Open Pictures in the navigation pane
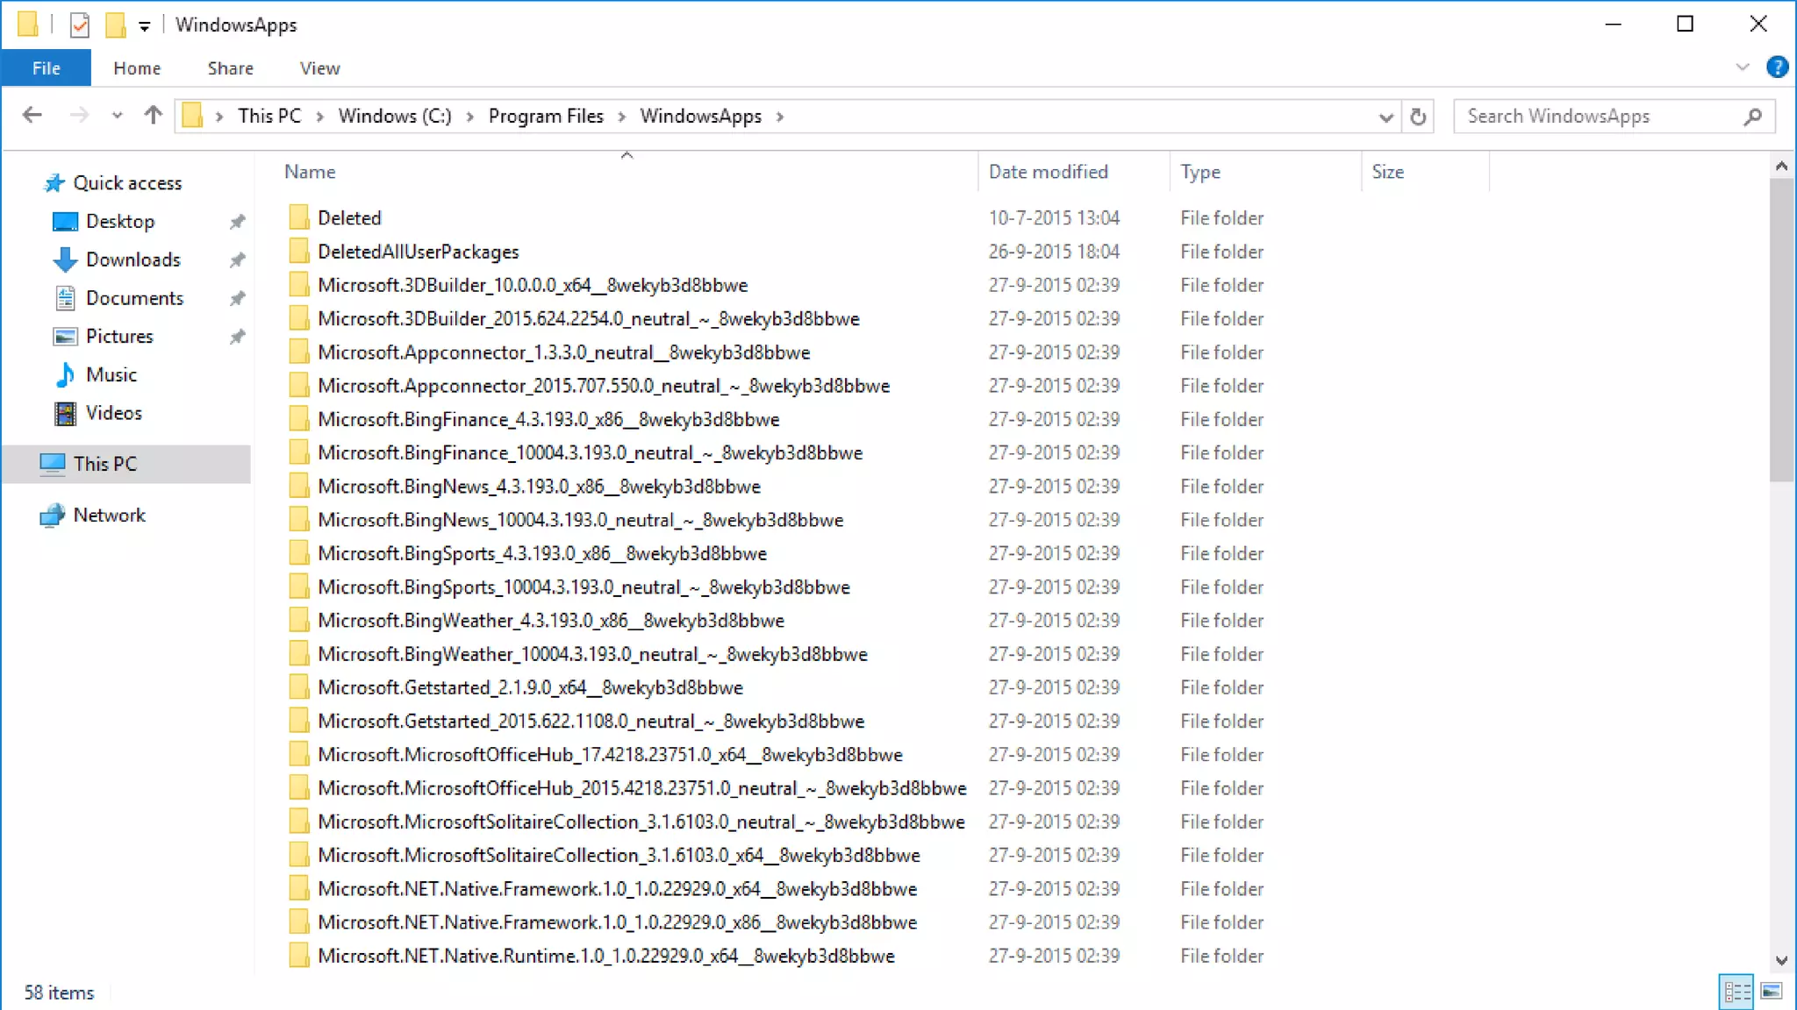1797x1010 pixels. pos(119,336)
